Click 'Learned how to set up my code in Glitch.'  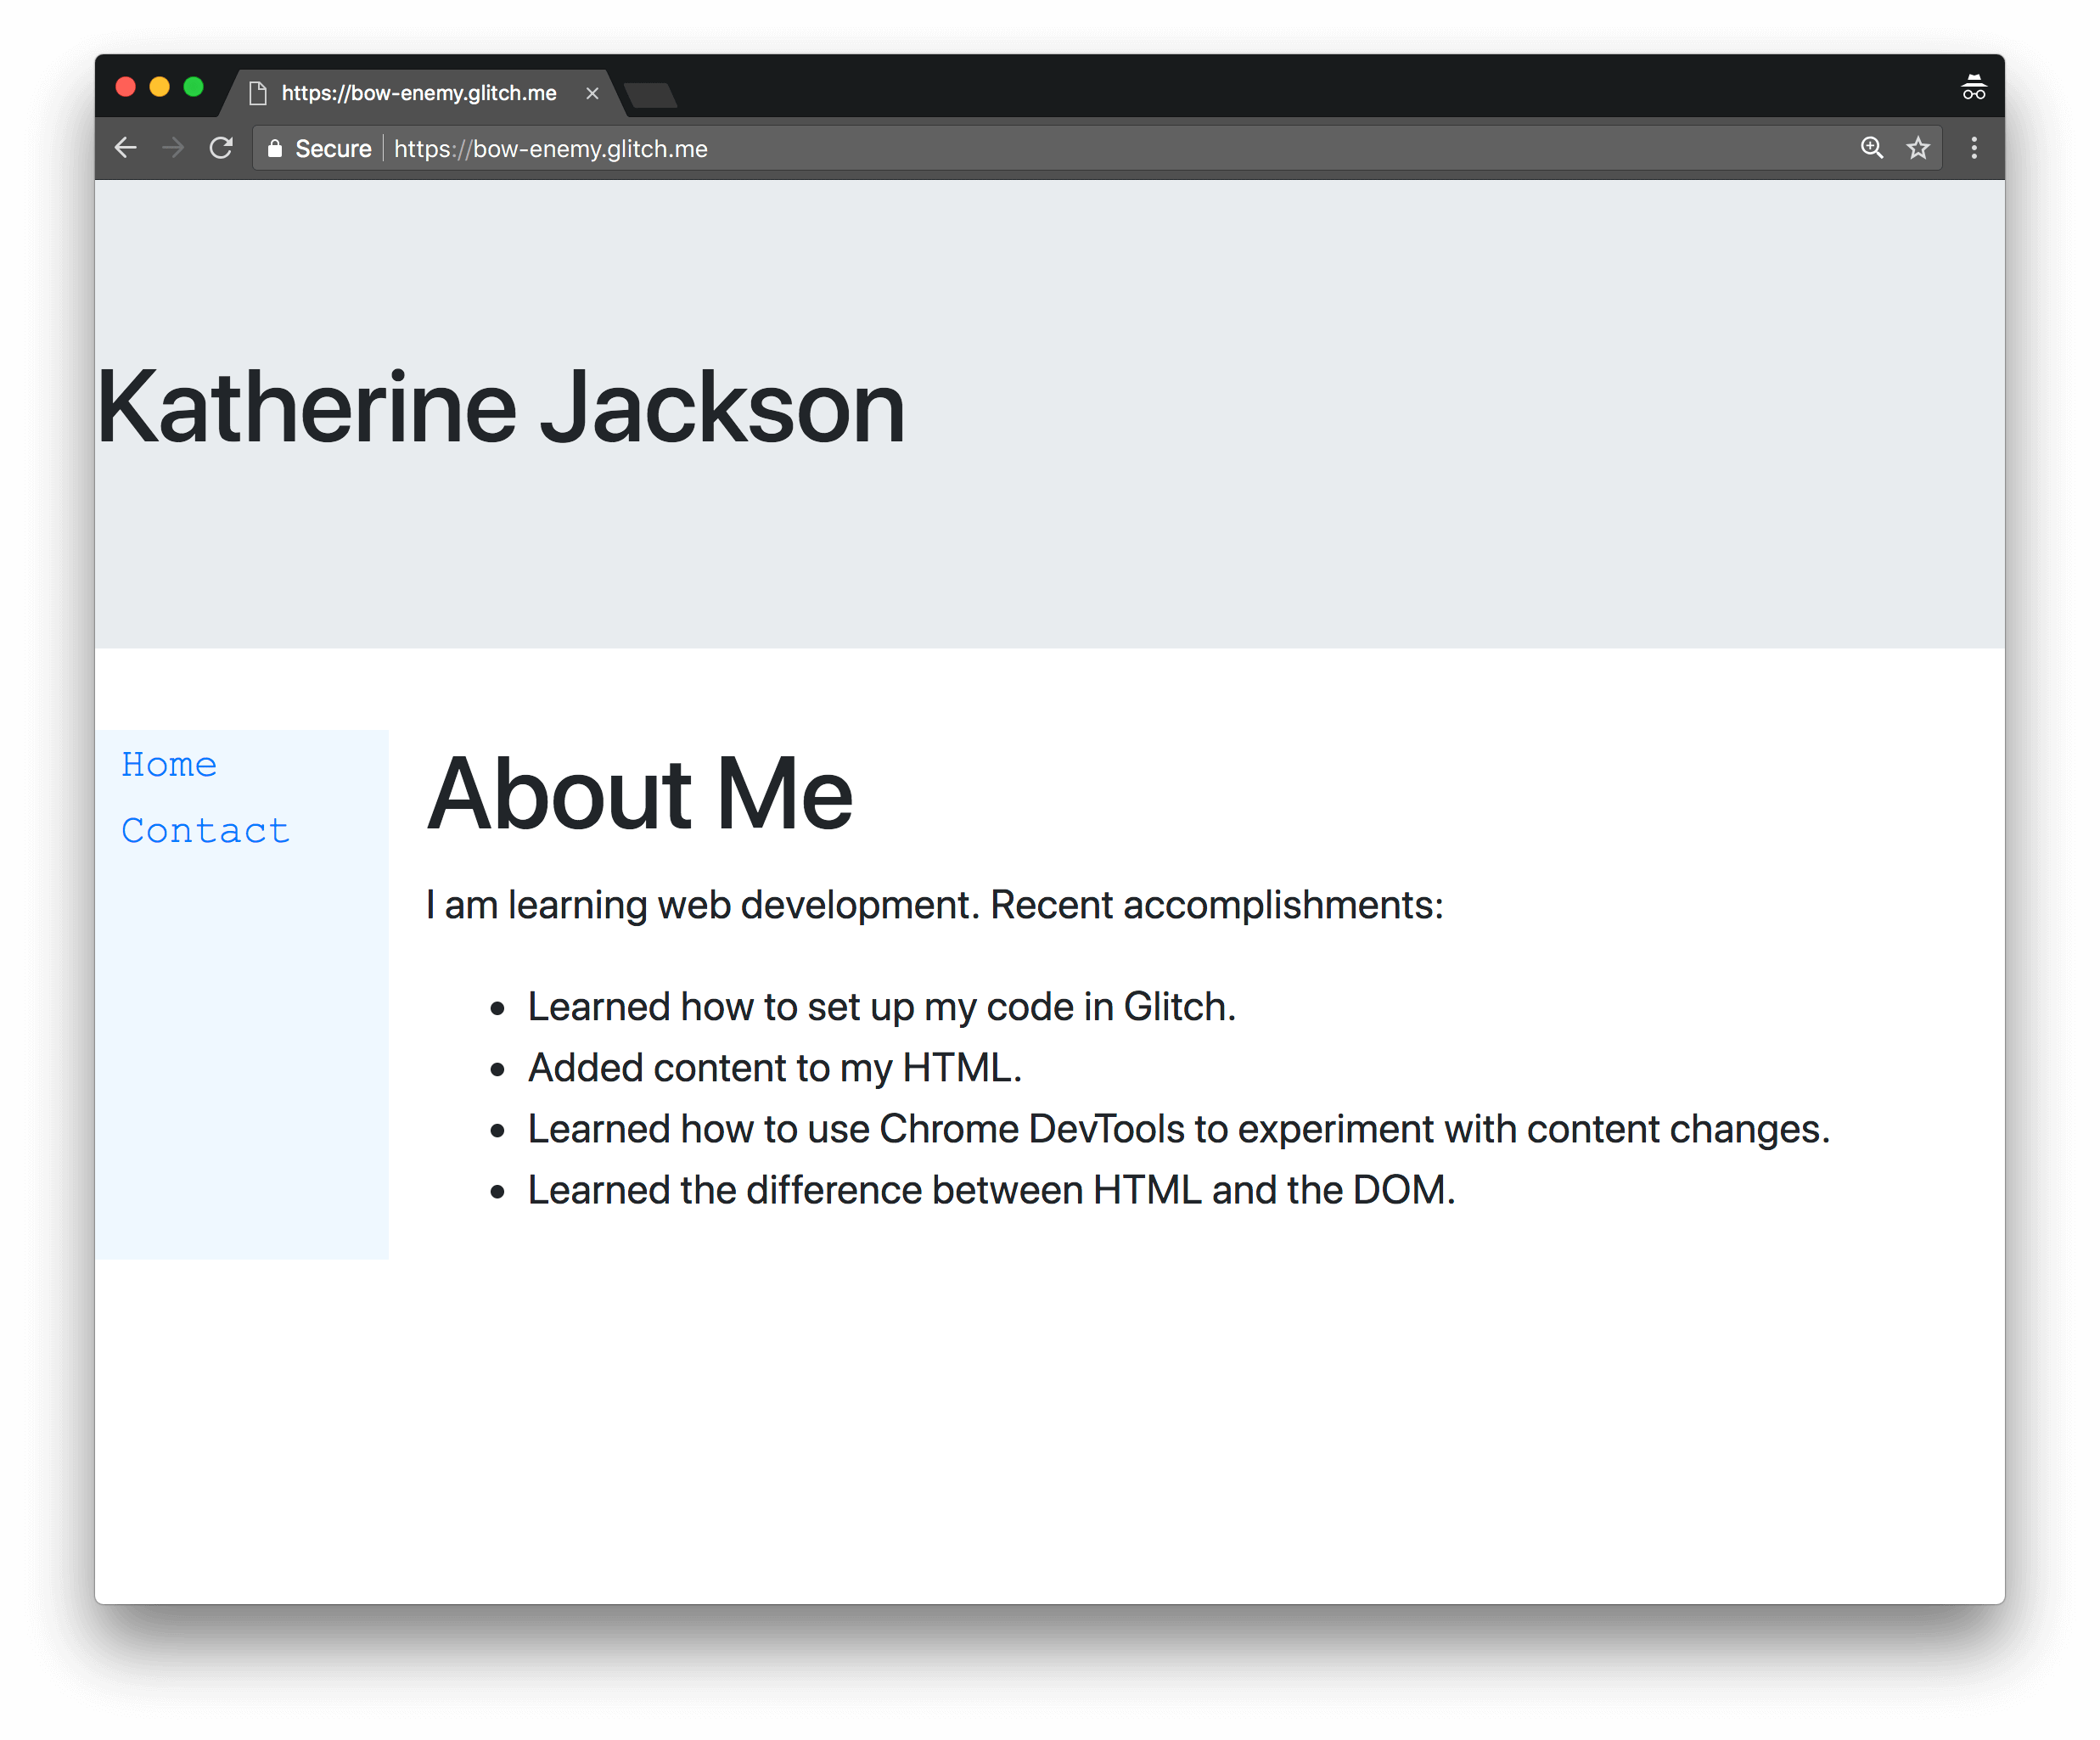pos(882,1007)
